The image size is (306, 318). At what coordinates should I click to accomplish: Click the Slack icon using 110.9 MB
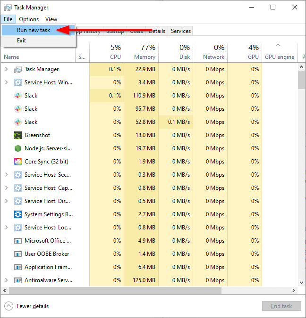point(18,96)
